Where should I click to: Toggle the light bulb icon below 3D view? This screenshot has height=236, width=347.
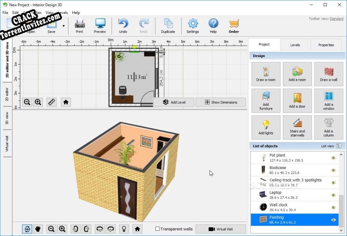click(x=124, y=229)
